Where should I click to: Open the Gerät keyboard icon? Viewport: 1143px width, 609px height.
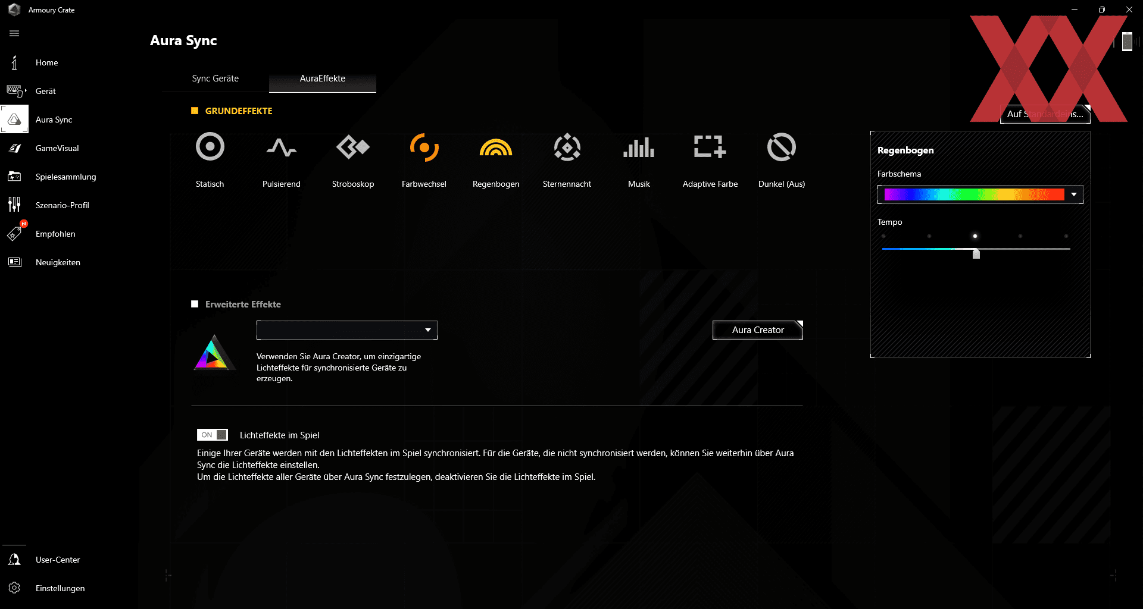[15, 91]
